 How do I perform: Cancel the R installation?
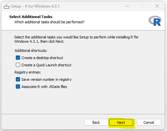[149, 122]
